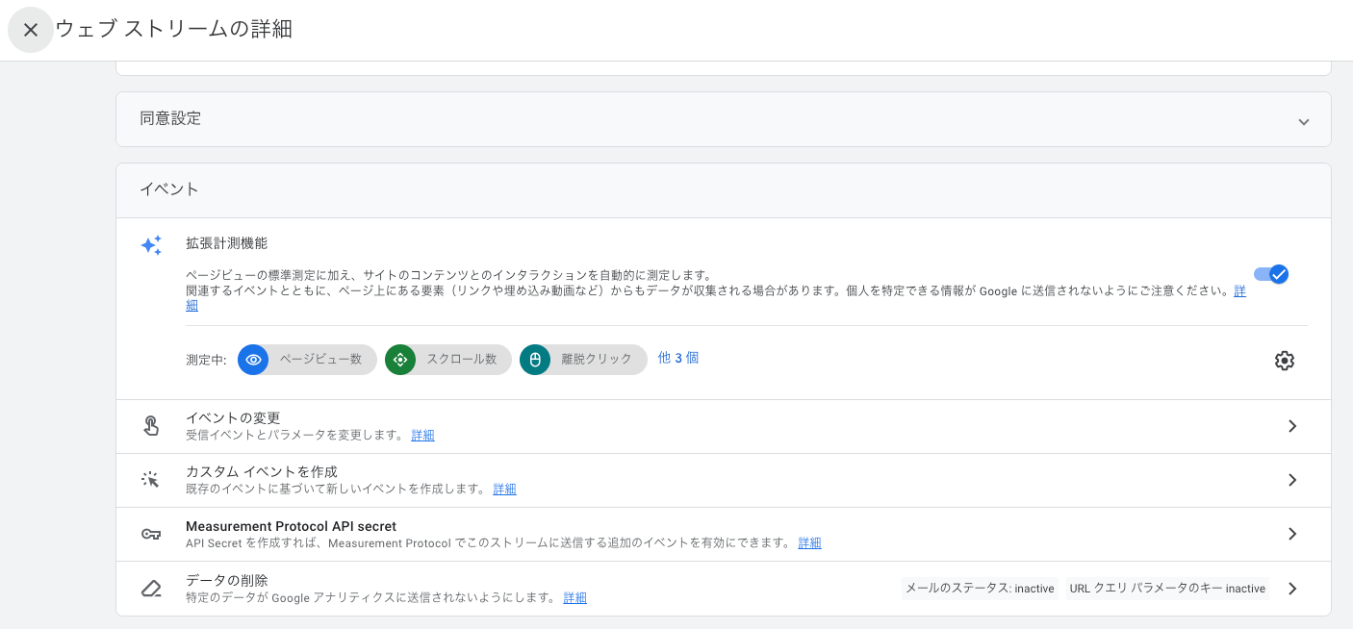Open enhanced measurement settings gear

pyautogui.click(x=1285, y=361)
